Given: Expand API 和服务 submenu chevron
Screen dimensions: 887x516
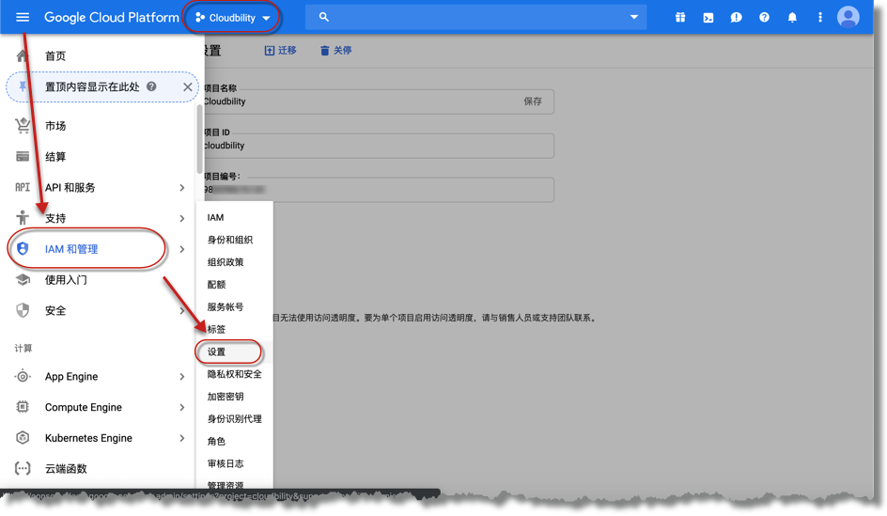Looking at the screenshot, I should click(x=181, y=187).
